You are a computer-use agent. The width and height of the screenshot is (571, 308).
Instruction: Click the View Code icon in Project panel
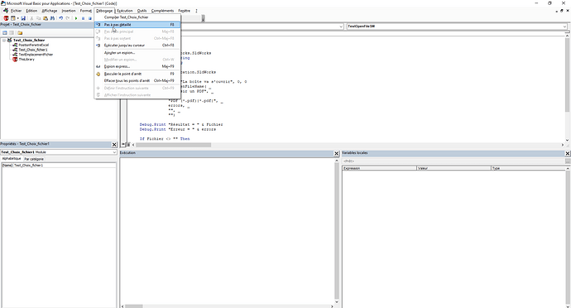[x=5, y=33]
